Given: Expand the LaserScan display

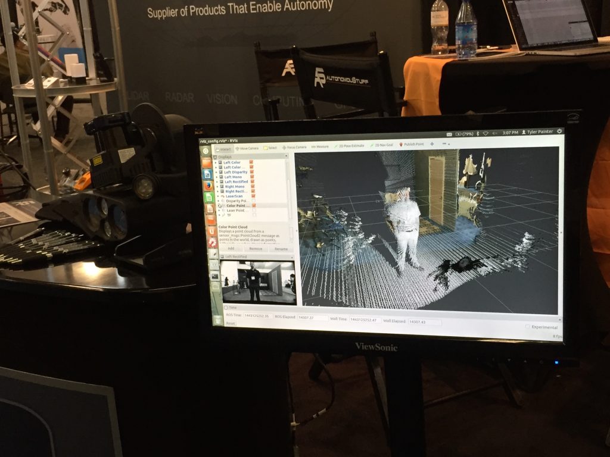Looking at the screenshot, I should coord(218,196).
